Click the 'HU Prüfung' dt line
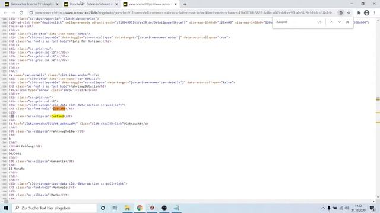 tap(26, 146)
